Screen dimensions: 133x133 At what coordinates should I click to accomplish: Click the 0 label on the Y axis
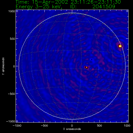tap(14, 66)
